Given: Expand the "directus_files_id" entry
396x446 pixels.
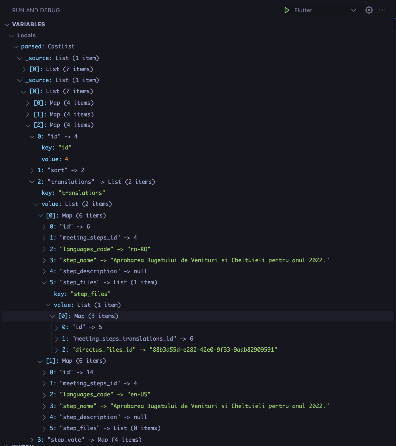Looking at the screenshot, I should pyautogui.click(x=56, y=350).
